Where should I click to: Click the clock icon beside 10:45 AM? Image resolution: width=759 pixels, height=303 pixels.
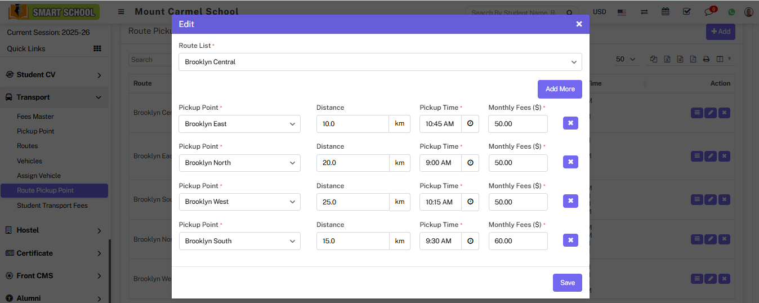[470, 124]
